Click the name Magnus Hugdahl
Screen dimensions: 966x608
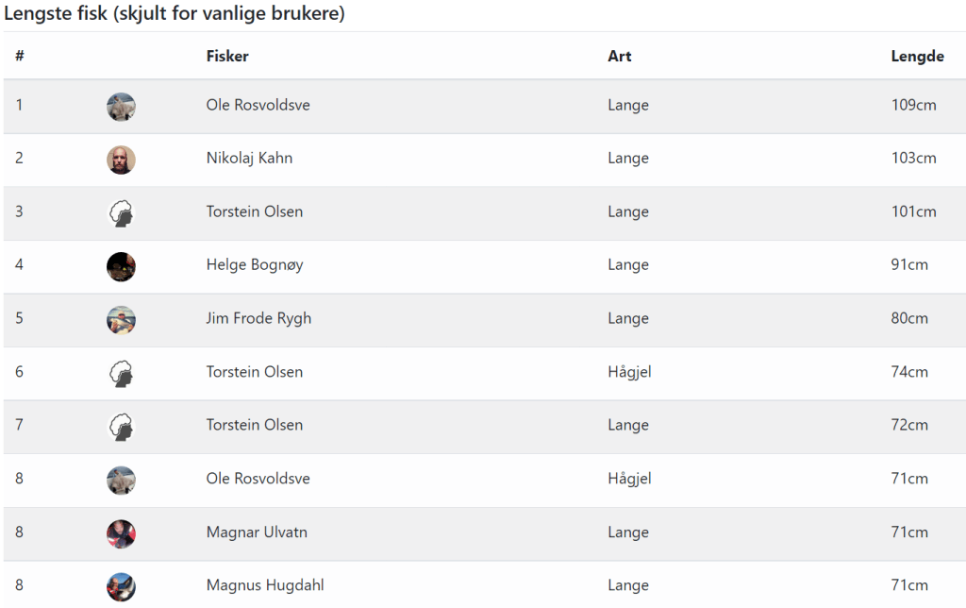[265, 585]
